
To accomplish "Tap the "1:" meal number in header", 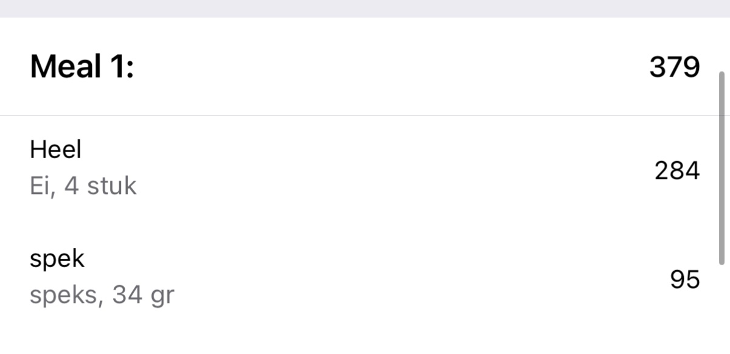I will (120, 67).
